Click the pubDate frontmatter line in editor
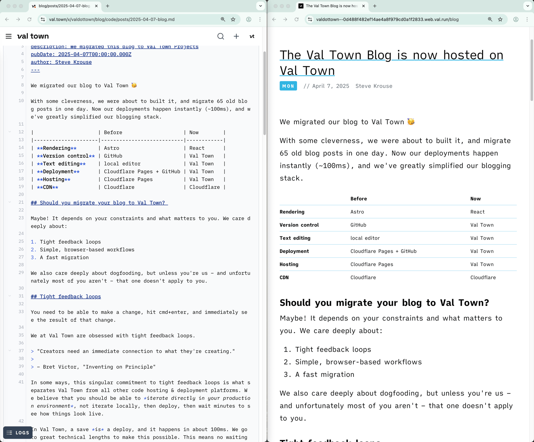The image size is (534, 442). tap(81, 54)
